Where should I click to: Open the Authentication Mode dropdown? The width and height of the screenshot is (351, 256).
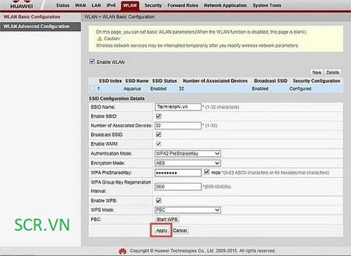[x=187, y=153]
